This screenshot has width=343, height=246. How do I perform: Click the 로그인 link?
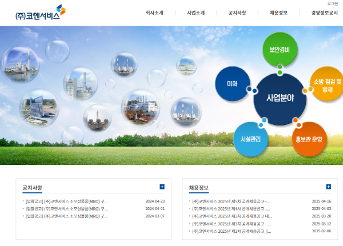[x=332, y=3]
